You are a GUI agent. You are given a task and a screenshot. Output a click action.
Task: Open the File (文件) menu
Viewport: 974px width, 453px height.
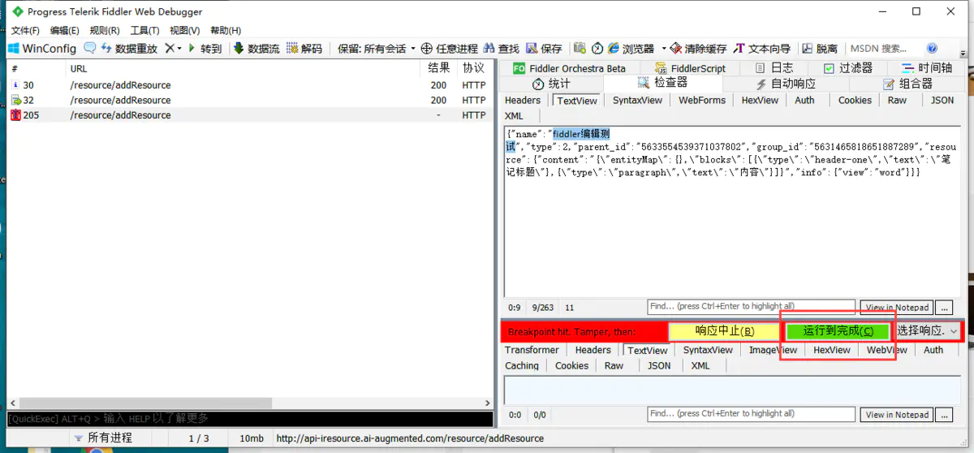click(25, 31)
